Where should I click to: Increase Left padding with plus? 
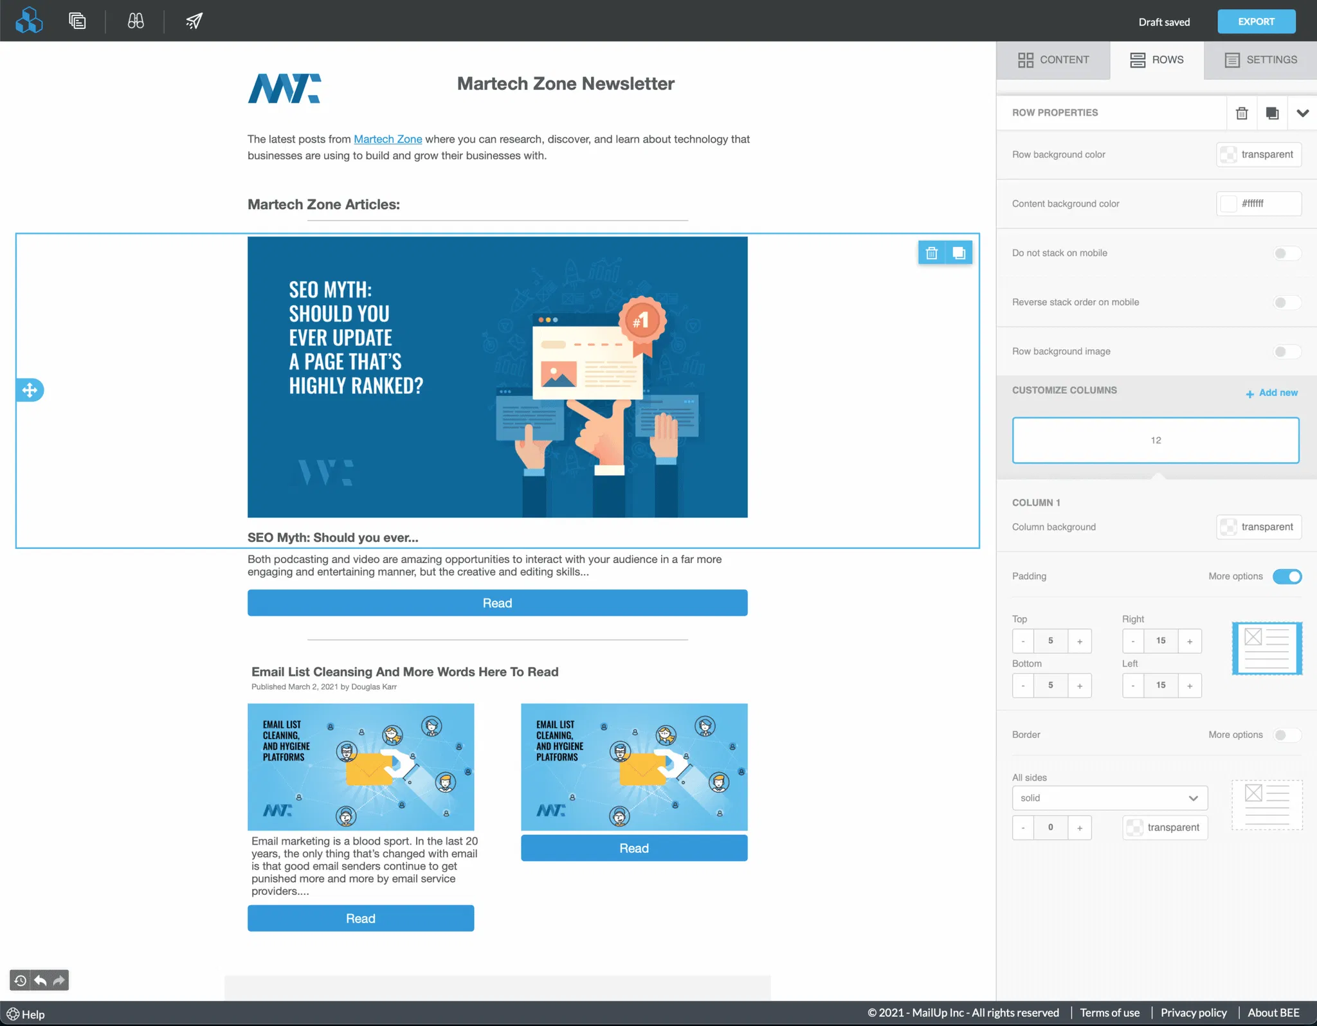point(1190,685)
